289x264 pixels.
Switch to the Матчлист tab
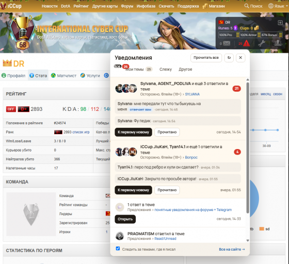(x=63, y=76)
